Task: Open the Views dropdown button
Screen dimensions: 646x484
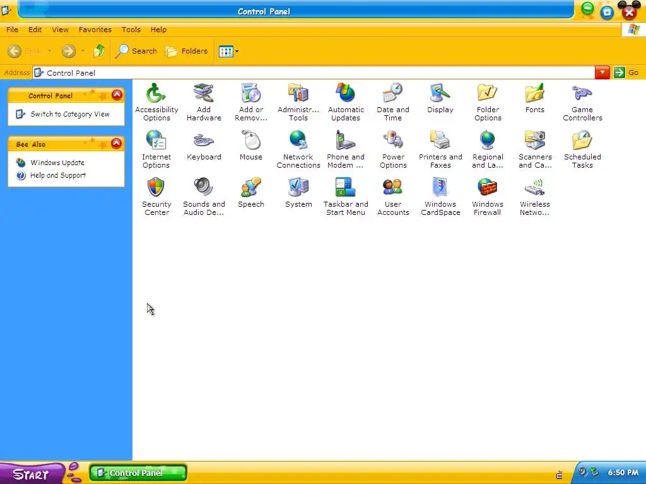Action: coord(228,52)
